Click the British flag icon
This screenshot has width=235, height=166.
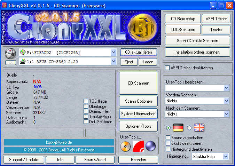coord(199,128)
